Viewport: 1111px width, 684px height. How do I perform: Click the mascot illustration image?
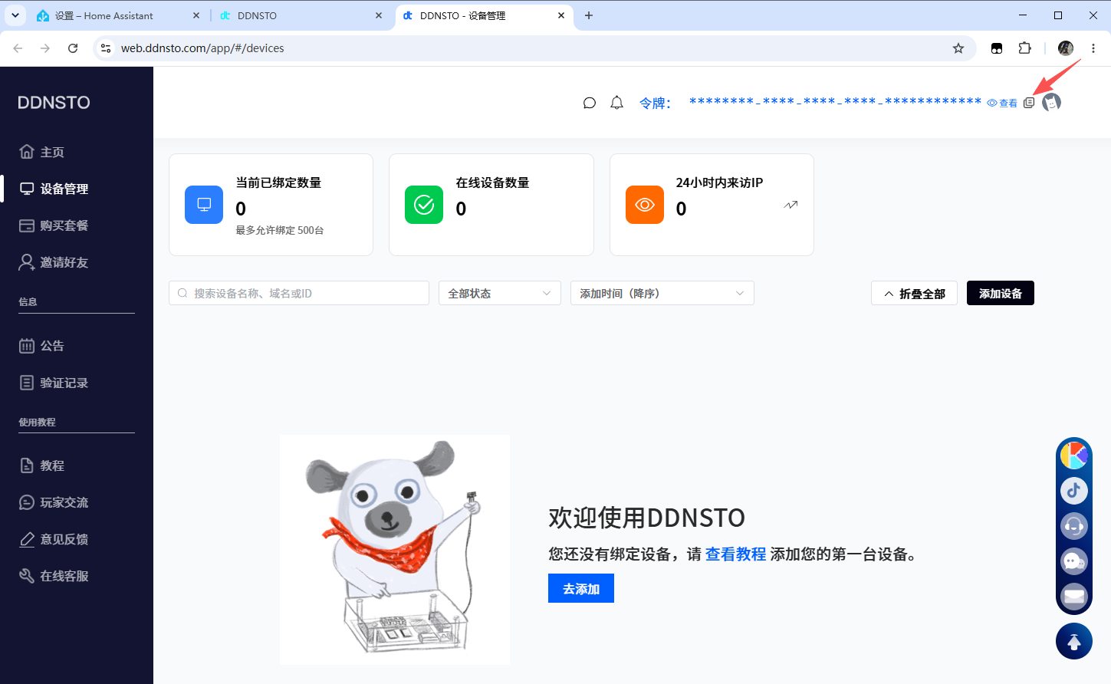click(x=395, y=550)
